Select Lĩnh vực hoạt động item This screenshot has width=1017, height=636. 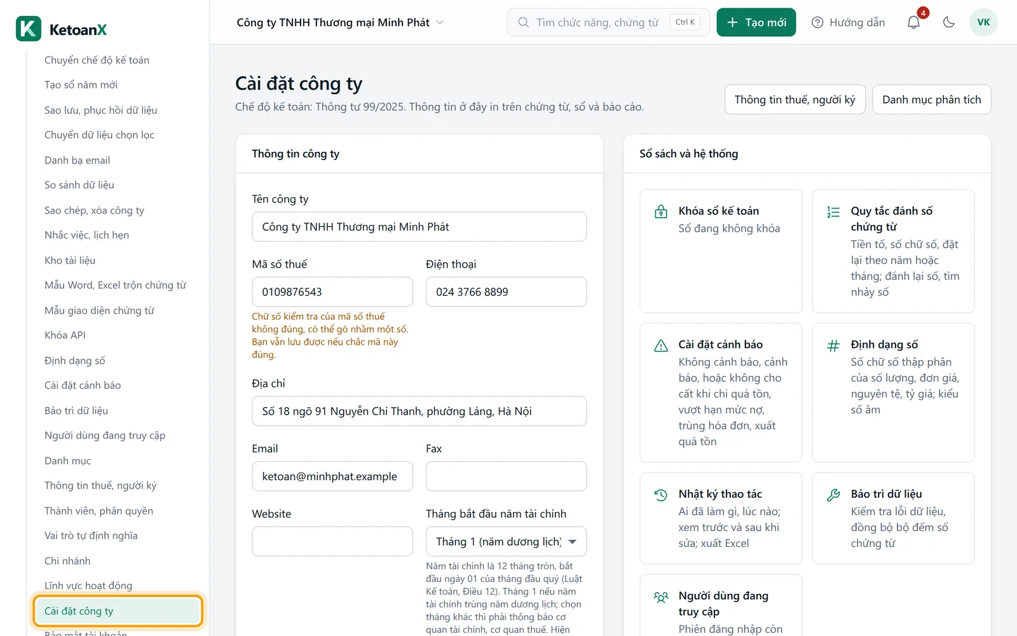88,586
